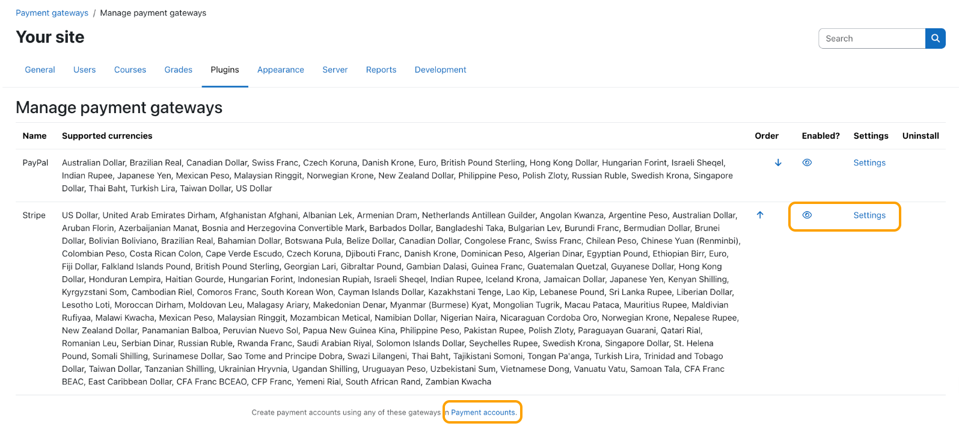Viewport: 959px width, 432px height.
Task: Open PayPal Settings link
Action: pyautogui.click(x=869, y=162)
